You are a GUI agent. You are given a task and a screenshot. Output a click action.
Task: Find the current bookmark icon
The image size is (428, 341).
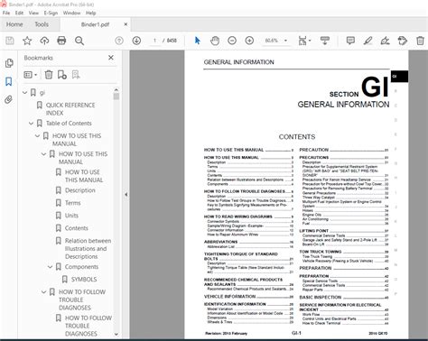[76, 75]
